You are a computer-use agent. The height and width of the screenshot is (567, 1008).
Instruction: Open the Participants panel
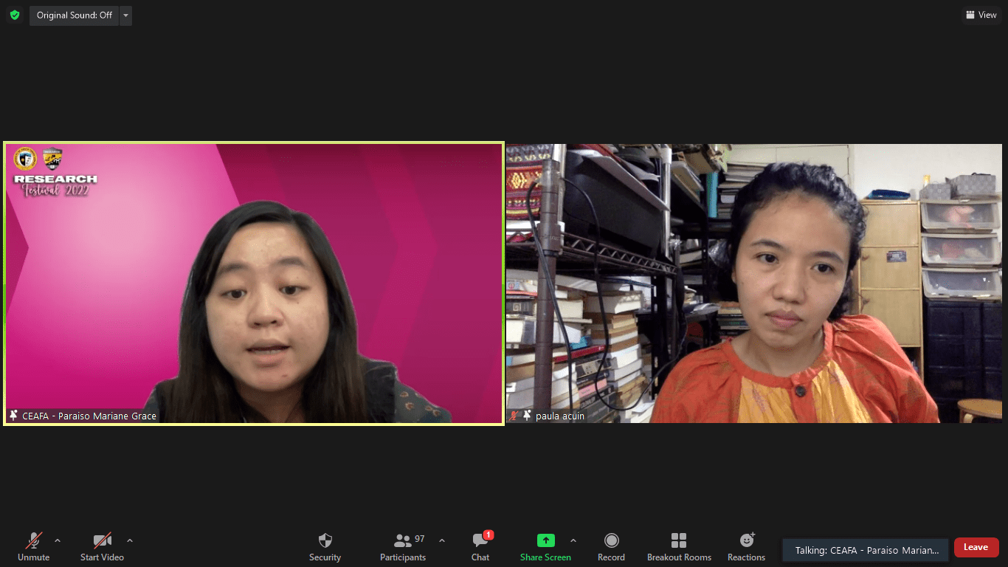click(x=403, y=546)
